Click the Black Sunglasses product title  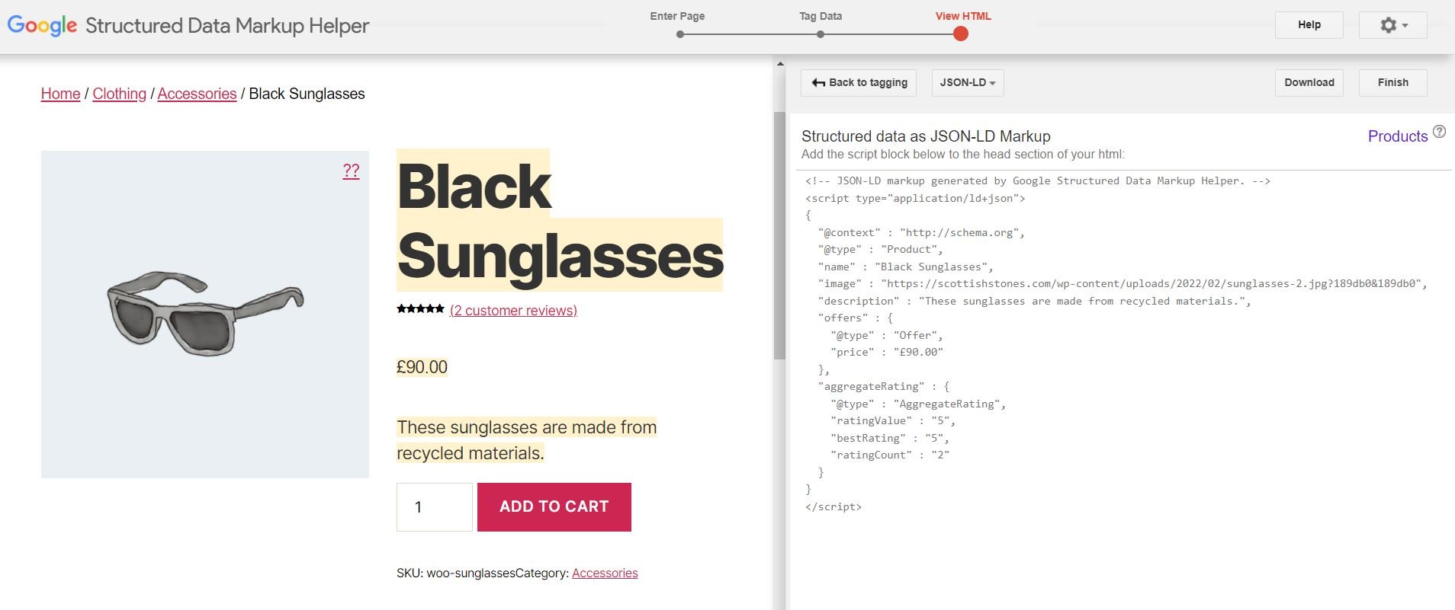pos(559,220)
